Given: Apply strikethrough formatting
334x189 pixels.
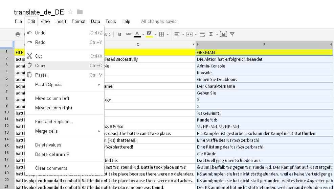Looking at the screenshot, I should 128,34.
